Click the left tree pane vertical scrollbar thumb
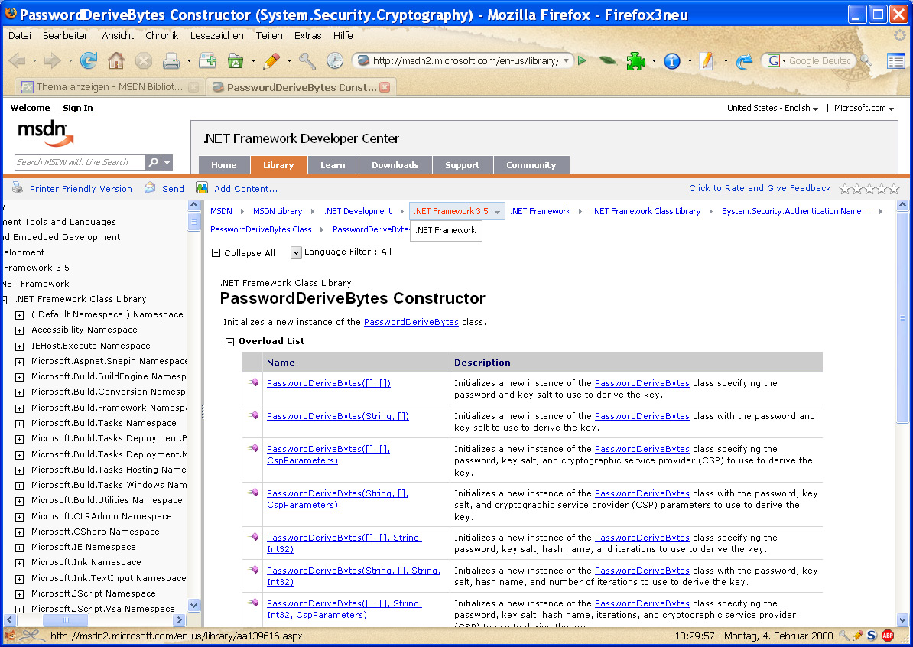Screen dimensions: 913x647 tap(194, 222)
